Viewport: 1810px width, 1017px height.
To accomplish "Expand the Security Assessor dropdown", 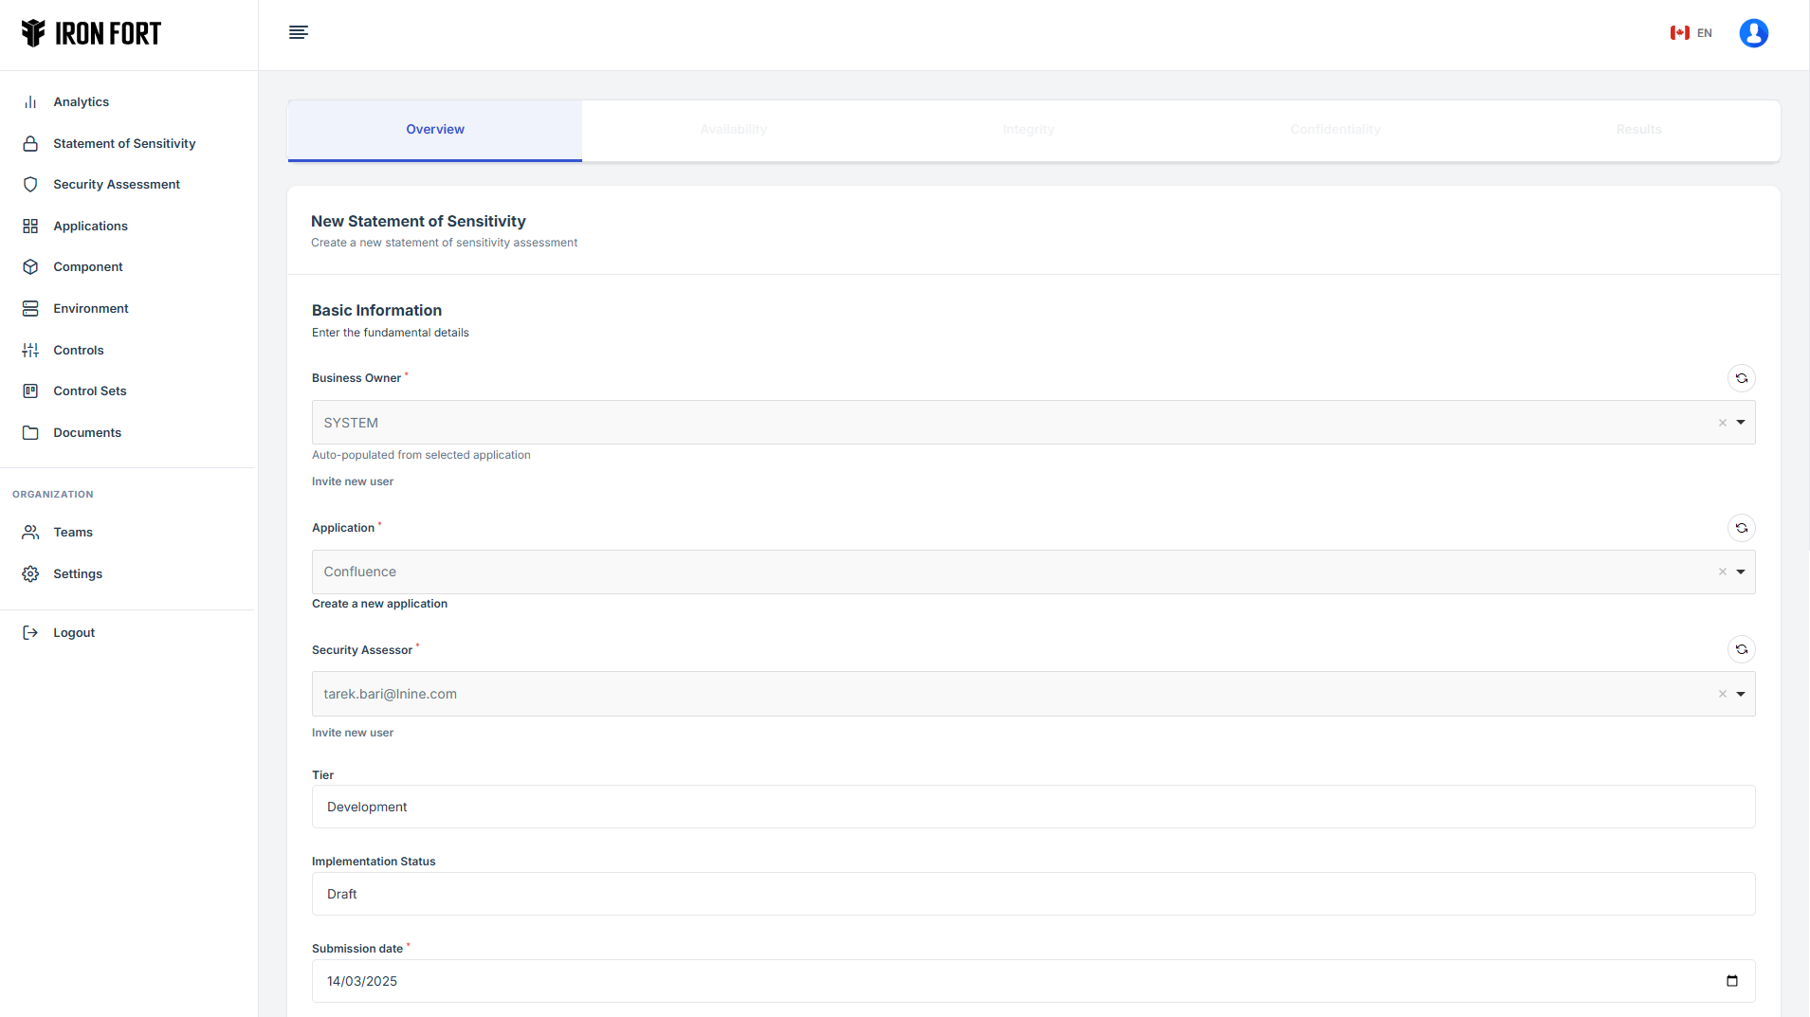I will (x=1741, y=694).
